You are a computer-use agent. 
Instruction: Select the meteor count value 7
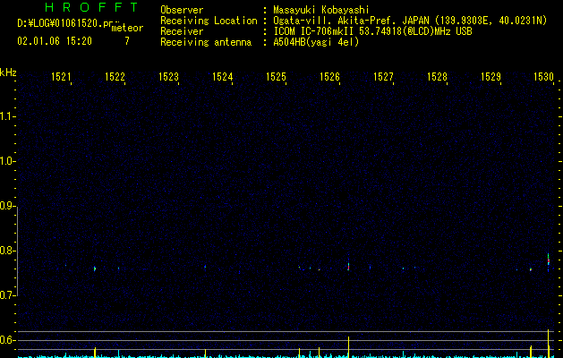click(127, 41)
